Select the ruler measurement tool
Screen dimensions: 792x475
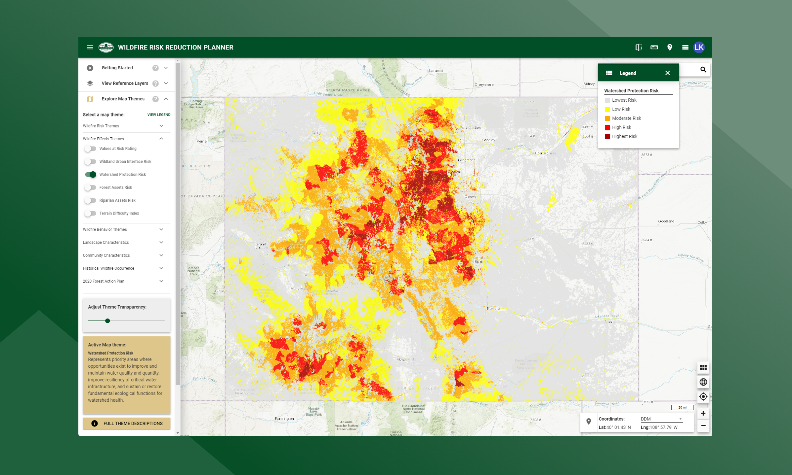(x=654, y=48)
